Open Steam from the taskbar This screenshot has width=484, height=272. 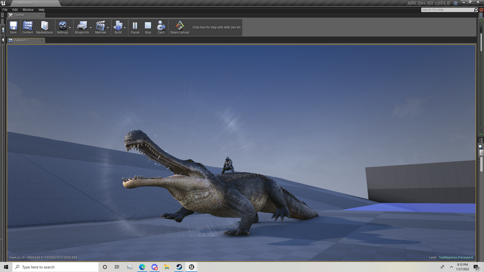(x=179, y=267)
